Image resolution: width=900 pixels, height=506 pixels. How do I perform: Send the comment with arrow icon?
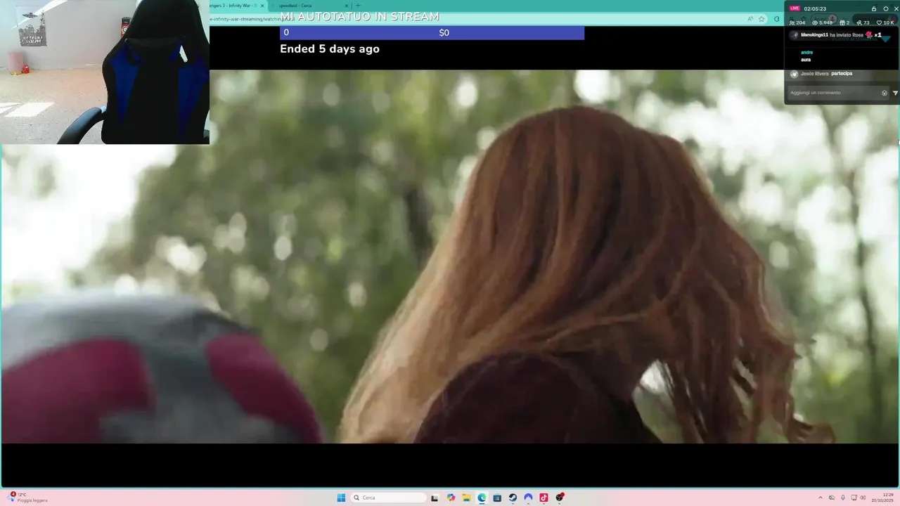point(895,93)
